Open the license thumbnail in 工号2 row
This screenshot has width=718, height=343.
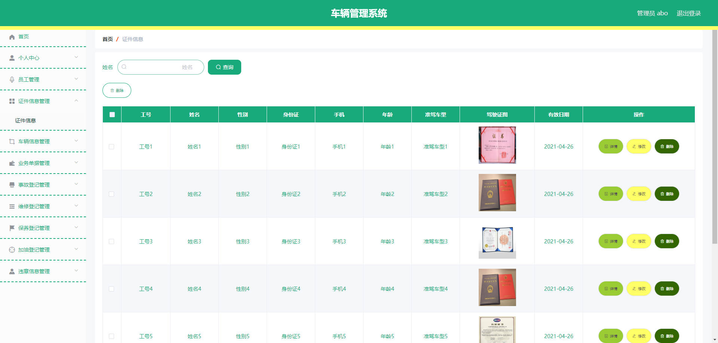[497, 193]
